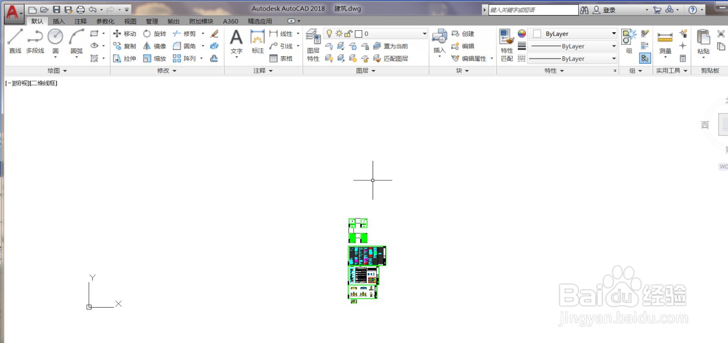Click the Sign In (登录) button
728x343 pixels.
coord(604,10)
